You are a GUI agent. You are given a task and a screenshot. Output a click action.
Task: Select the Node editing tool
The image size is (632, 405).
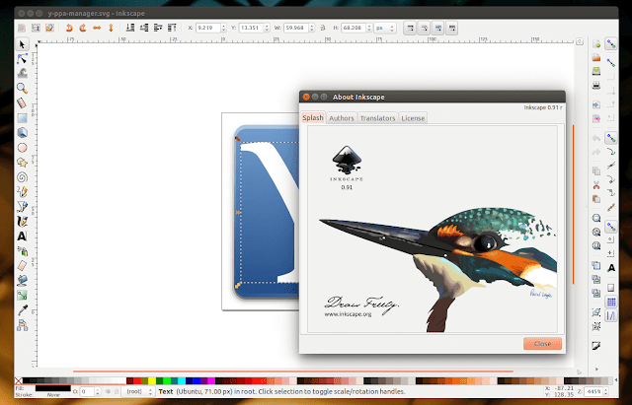(22, 59)
